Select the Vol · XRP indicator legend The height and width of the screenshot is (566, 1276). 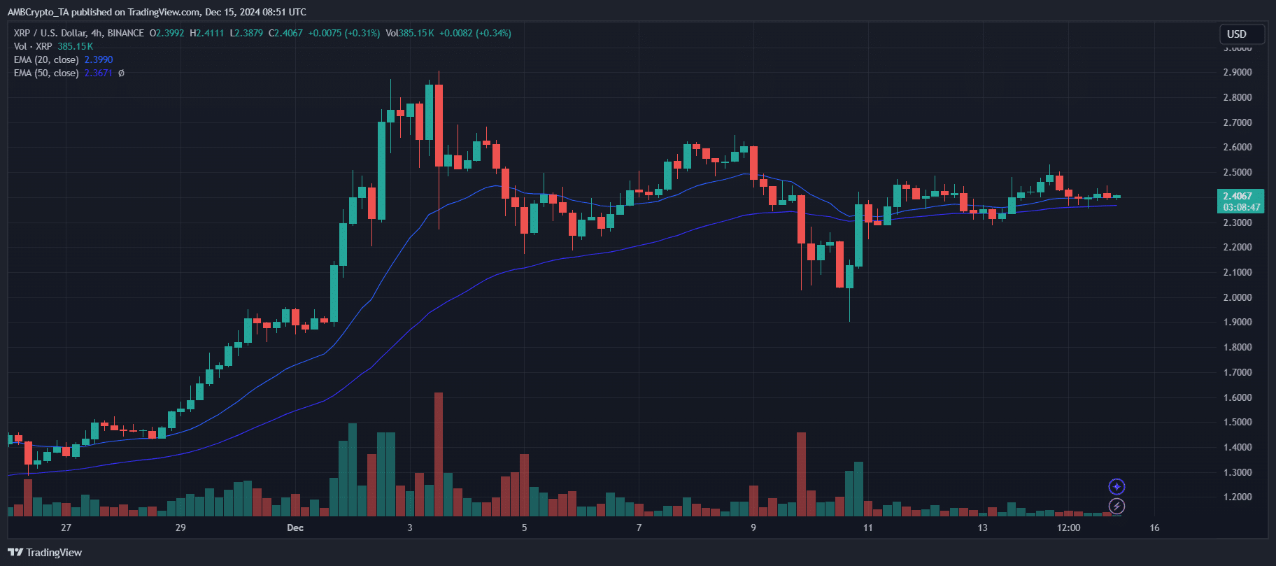click(33, 46)
